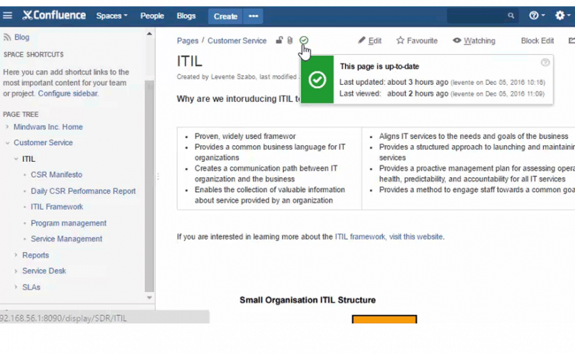
Task: Open the hamburger sidebar menu icon
Action: pyautogui.click(x=8, y=15)
